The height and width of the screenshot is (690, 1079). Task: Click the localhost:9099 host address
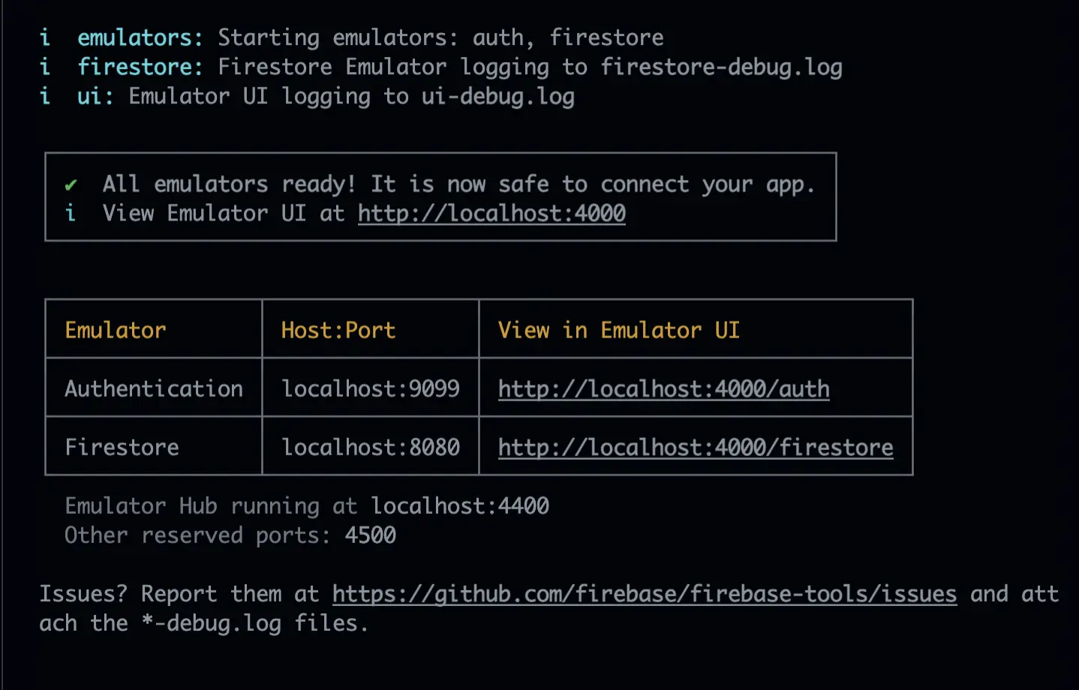(370, 388)
